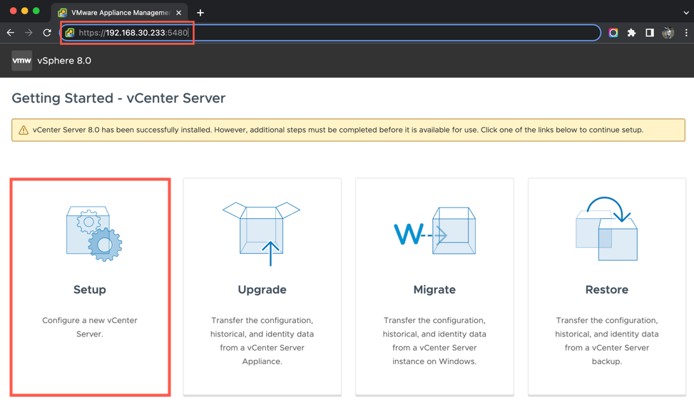Screen dimensions: 694x407
Task: Open a new browser tab
Action: coord(200,13)
